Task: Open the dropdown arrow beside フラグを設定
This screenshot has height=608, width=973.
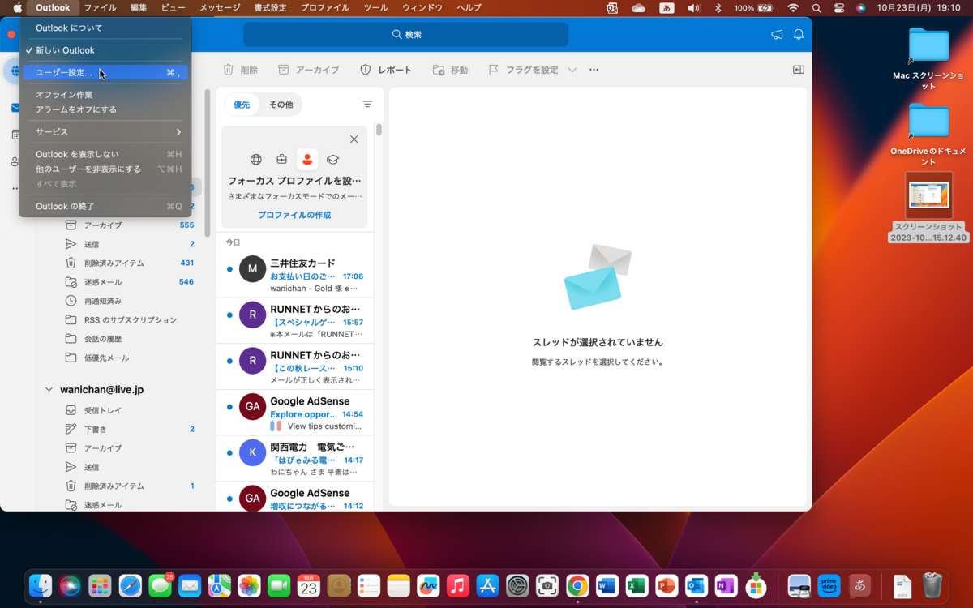Action: click(572, 70)
